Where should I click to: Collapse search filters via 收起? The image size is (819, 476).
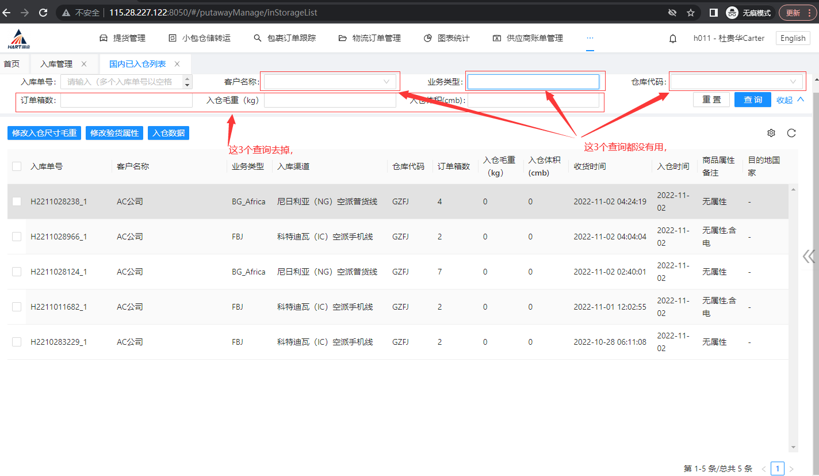tap(790, 100)
